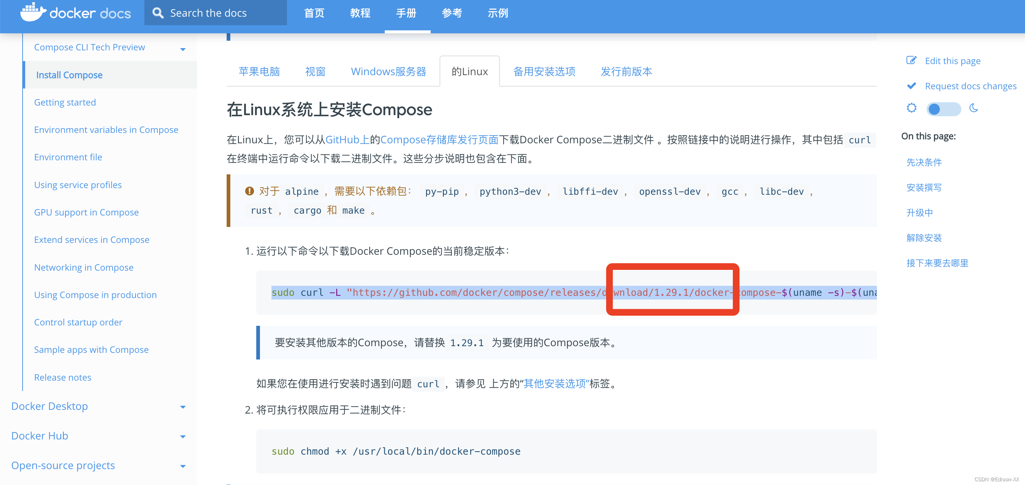
Task: Expand the Docker Desktop sidebar section
Action: point(183,407)
